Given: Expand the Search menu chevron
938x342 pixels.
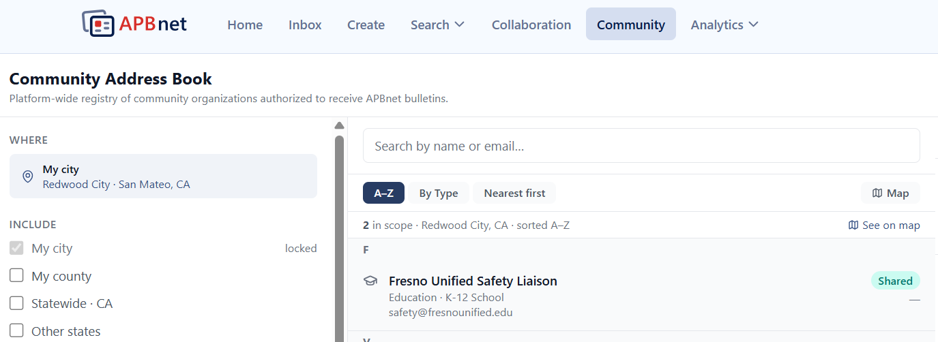Looking at the screenshot, I should coord(460,25).
